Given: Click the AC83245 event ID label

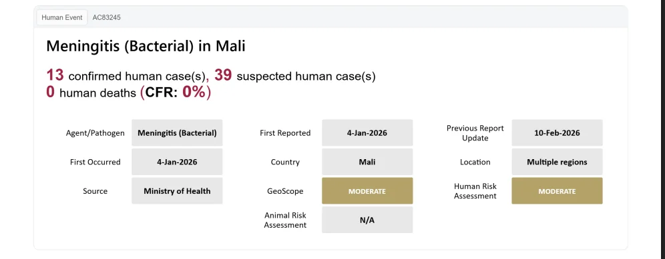Looking at the screenshot, I should [x=106, y=18].
